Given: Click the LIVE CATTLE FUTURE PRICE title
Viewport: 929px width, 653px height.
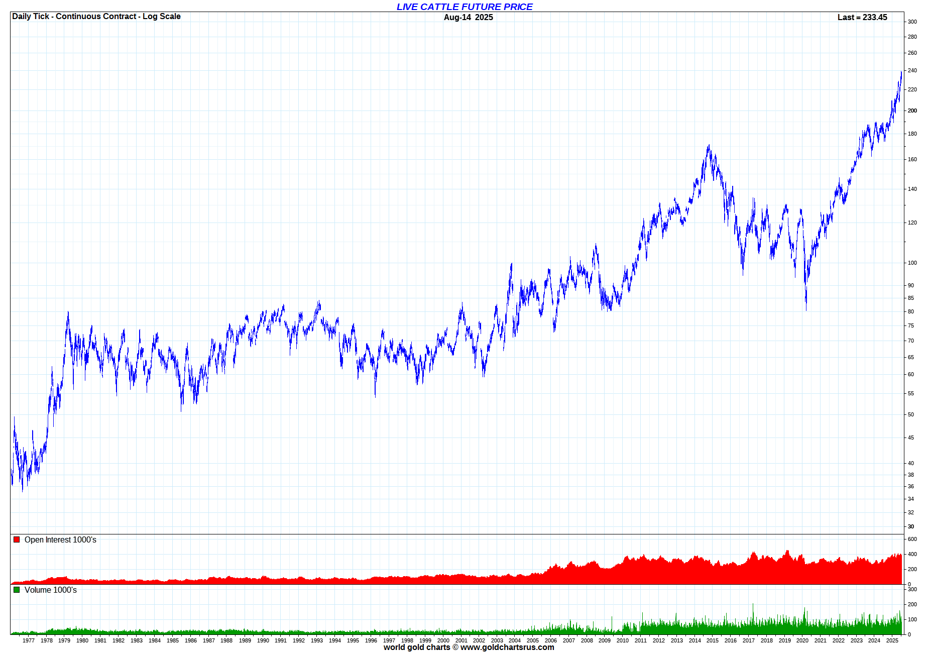Looking at the screenshot, I should 464,7.
